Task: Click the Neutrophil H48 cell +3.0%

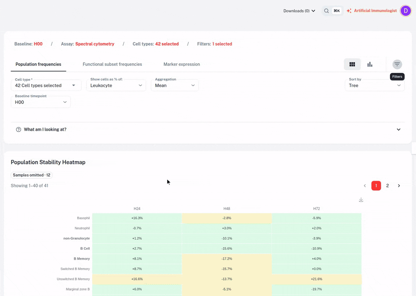Action: [x=227, y=228]
